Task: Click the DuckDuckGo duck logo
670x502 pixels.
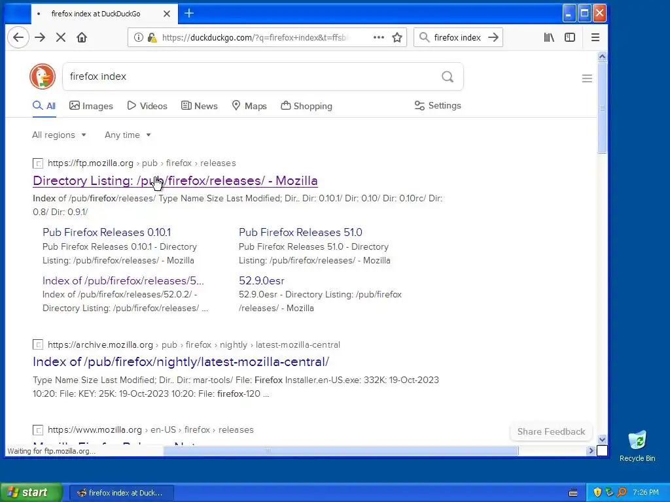Action: point(43,76)
